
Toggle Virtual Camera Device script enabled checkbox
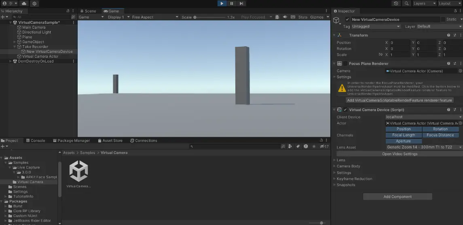[345, 110]
